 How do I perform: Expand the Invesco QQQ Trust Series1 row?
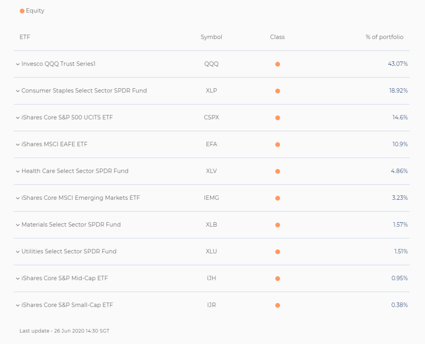tap(18, 64)
